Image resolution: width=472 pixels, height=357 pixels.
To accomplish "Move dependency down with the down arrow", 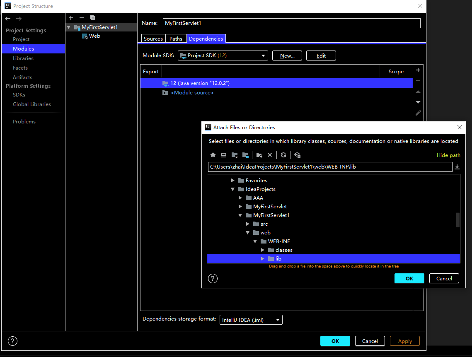I will tap(418, 102).
